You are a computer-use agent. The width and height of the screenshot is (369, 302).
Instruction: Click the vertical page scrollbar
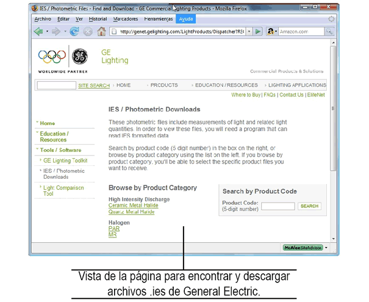(x=332, y=140)
